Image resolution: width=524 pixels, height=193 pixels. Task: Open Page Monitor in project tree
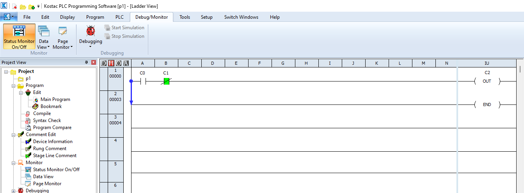click(x=47, y=184)
